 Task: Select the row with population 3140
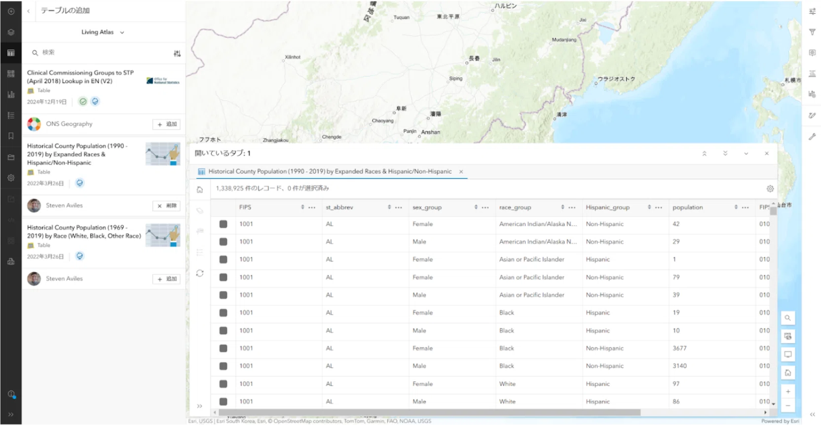(224, 366)
